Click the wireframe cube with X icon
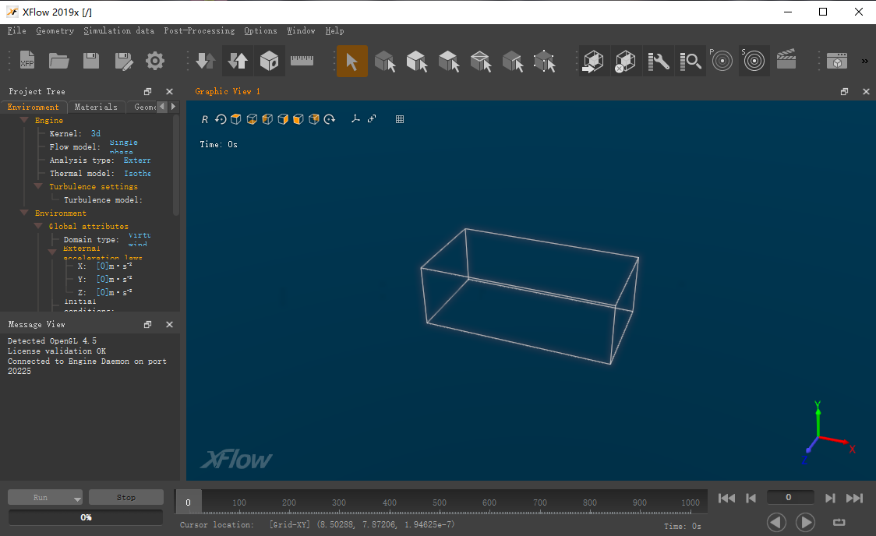Screen dimensions: 876x536 pyautogui.click(x=625, y=61)
